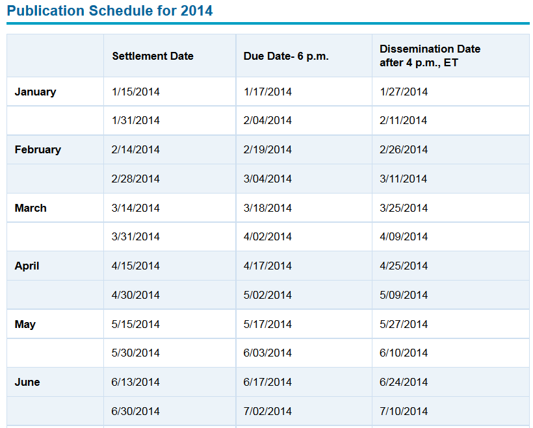The width and height of the screenshot is (533, 428).
Task: Select the March row label
Action: (x=31, y=208)
